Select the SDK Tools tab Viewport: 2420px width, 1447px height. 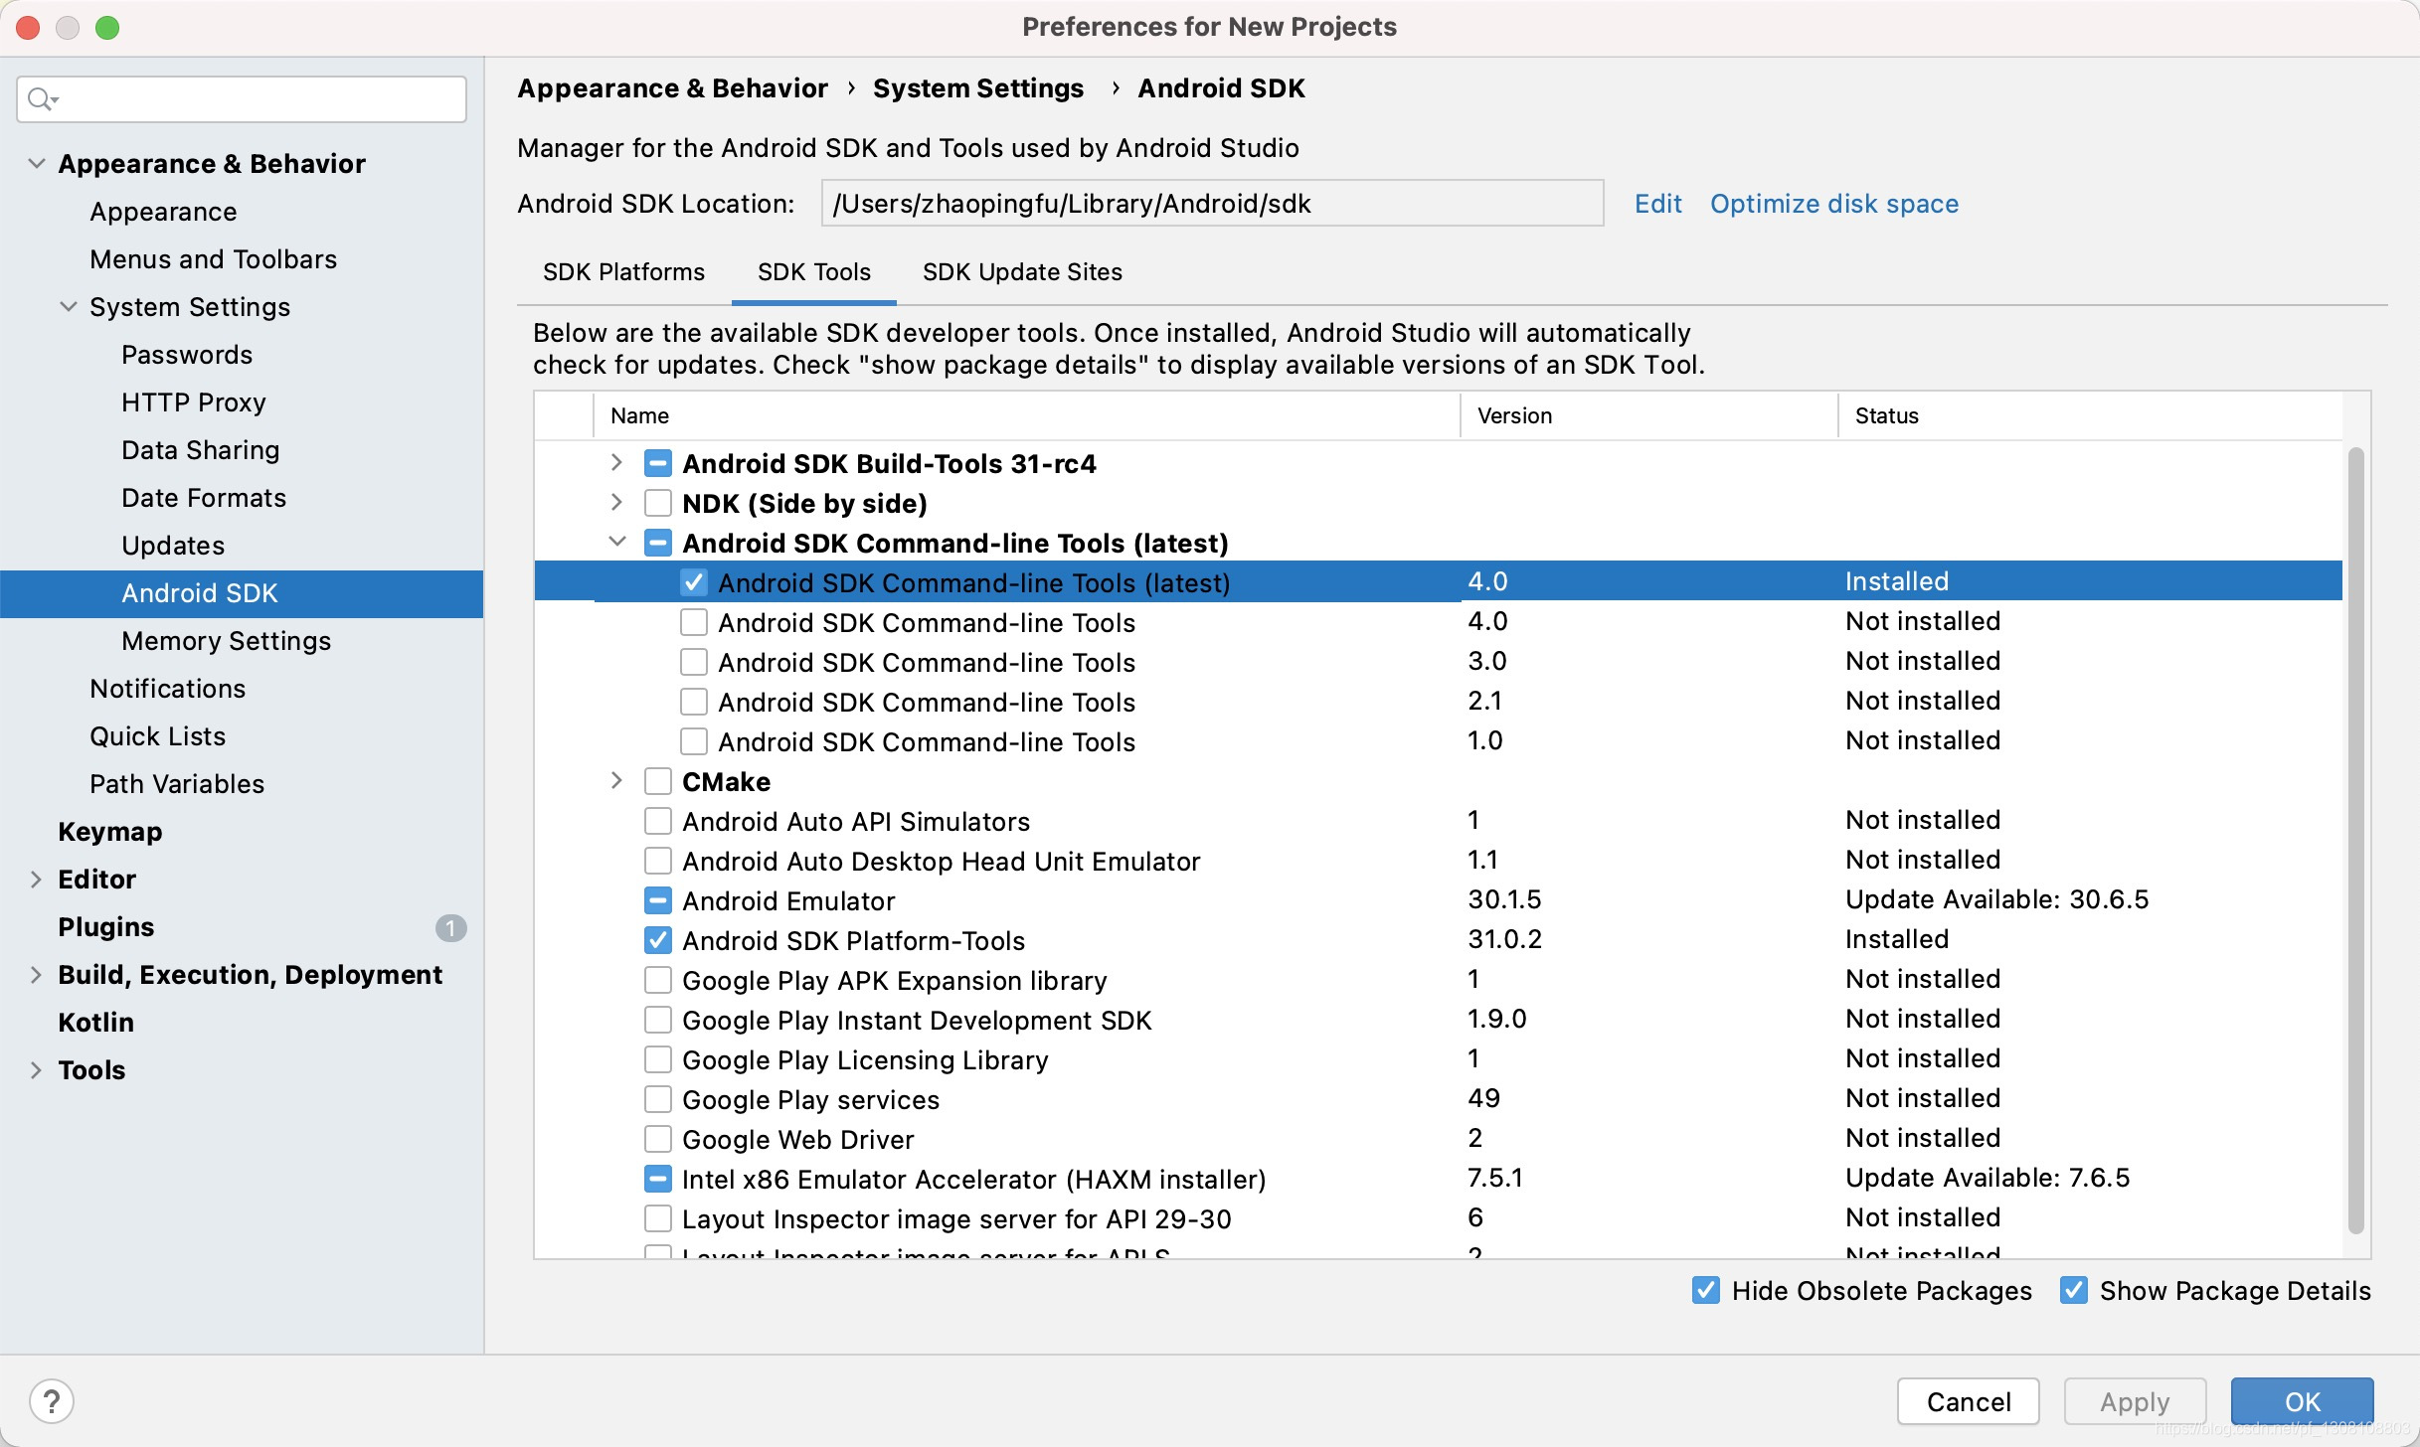click(x=814, y=272)
